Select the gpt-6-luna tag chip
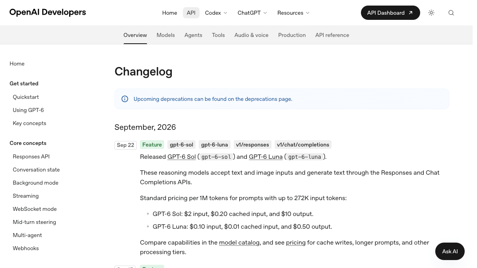Screen dimensions: 477x268 click(215, 145)
